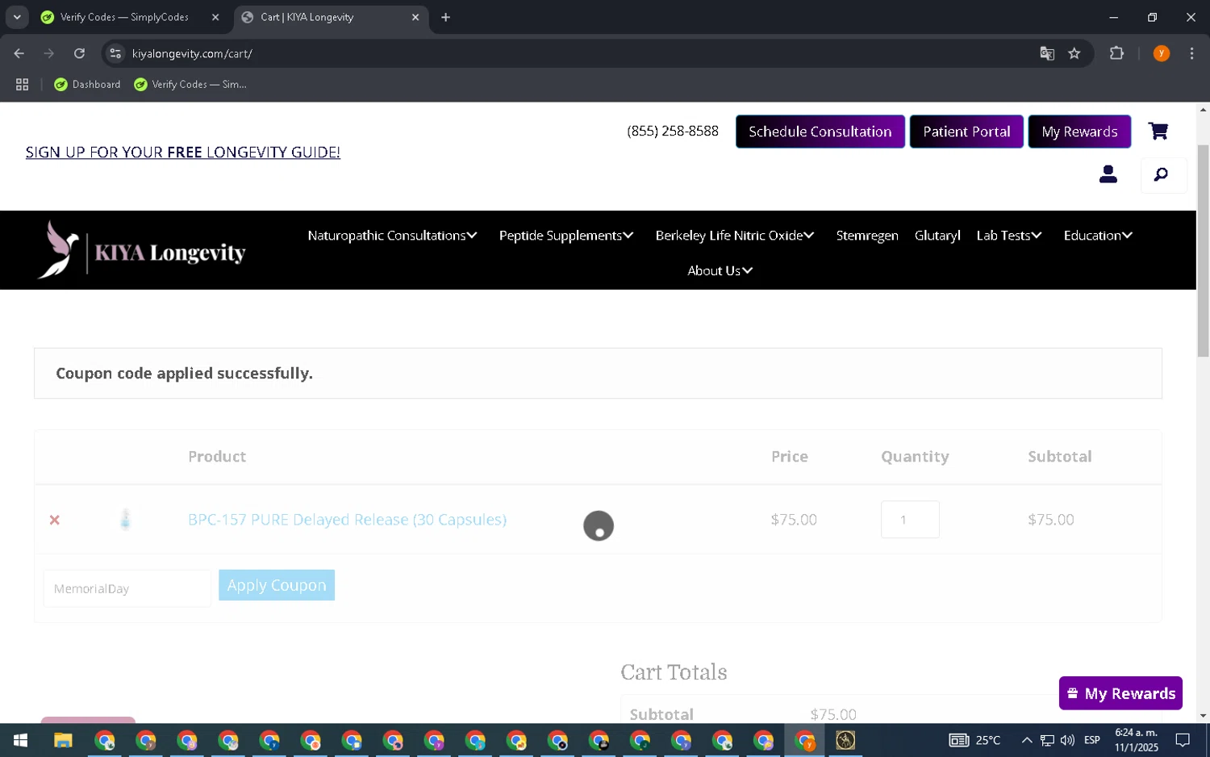Open the BPC-157 PURE Delayed Release product link
The width and height of the screenshot is (1210, 757).
point(347,520)
